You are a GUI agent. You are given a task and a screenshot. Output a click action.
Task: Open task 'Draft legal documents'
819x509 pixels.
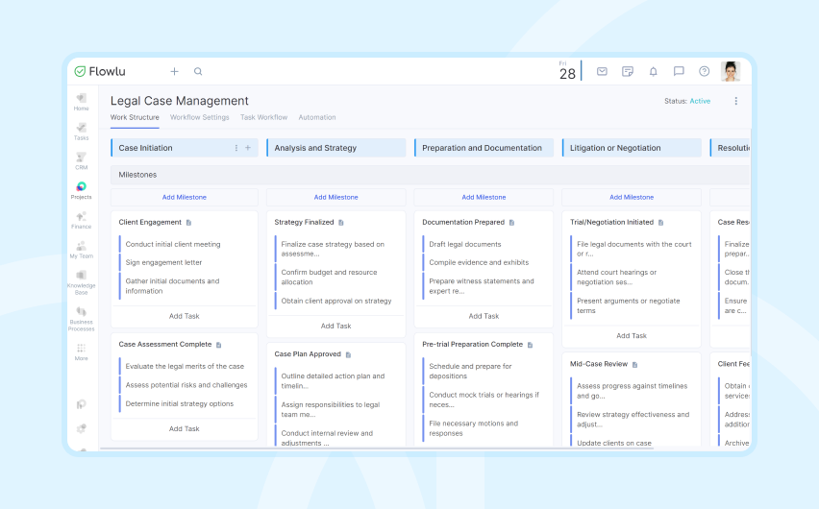pos(465,244)
